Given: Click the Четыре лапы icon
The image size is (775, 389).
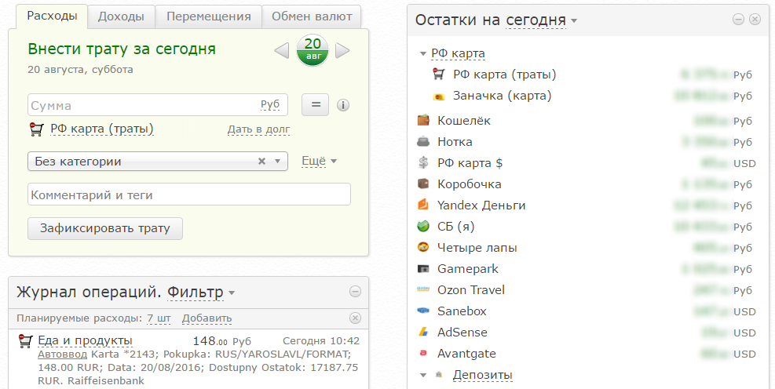Looking at the screenshot, I should 423,247.
